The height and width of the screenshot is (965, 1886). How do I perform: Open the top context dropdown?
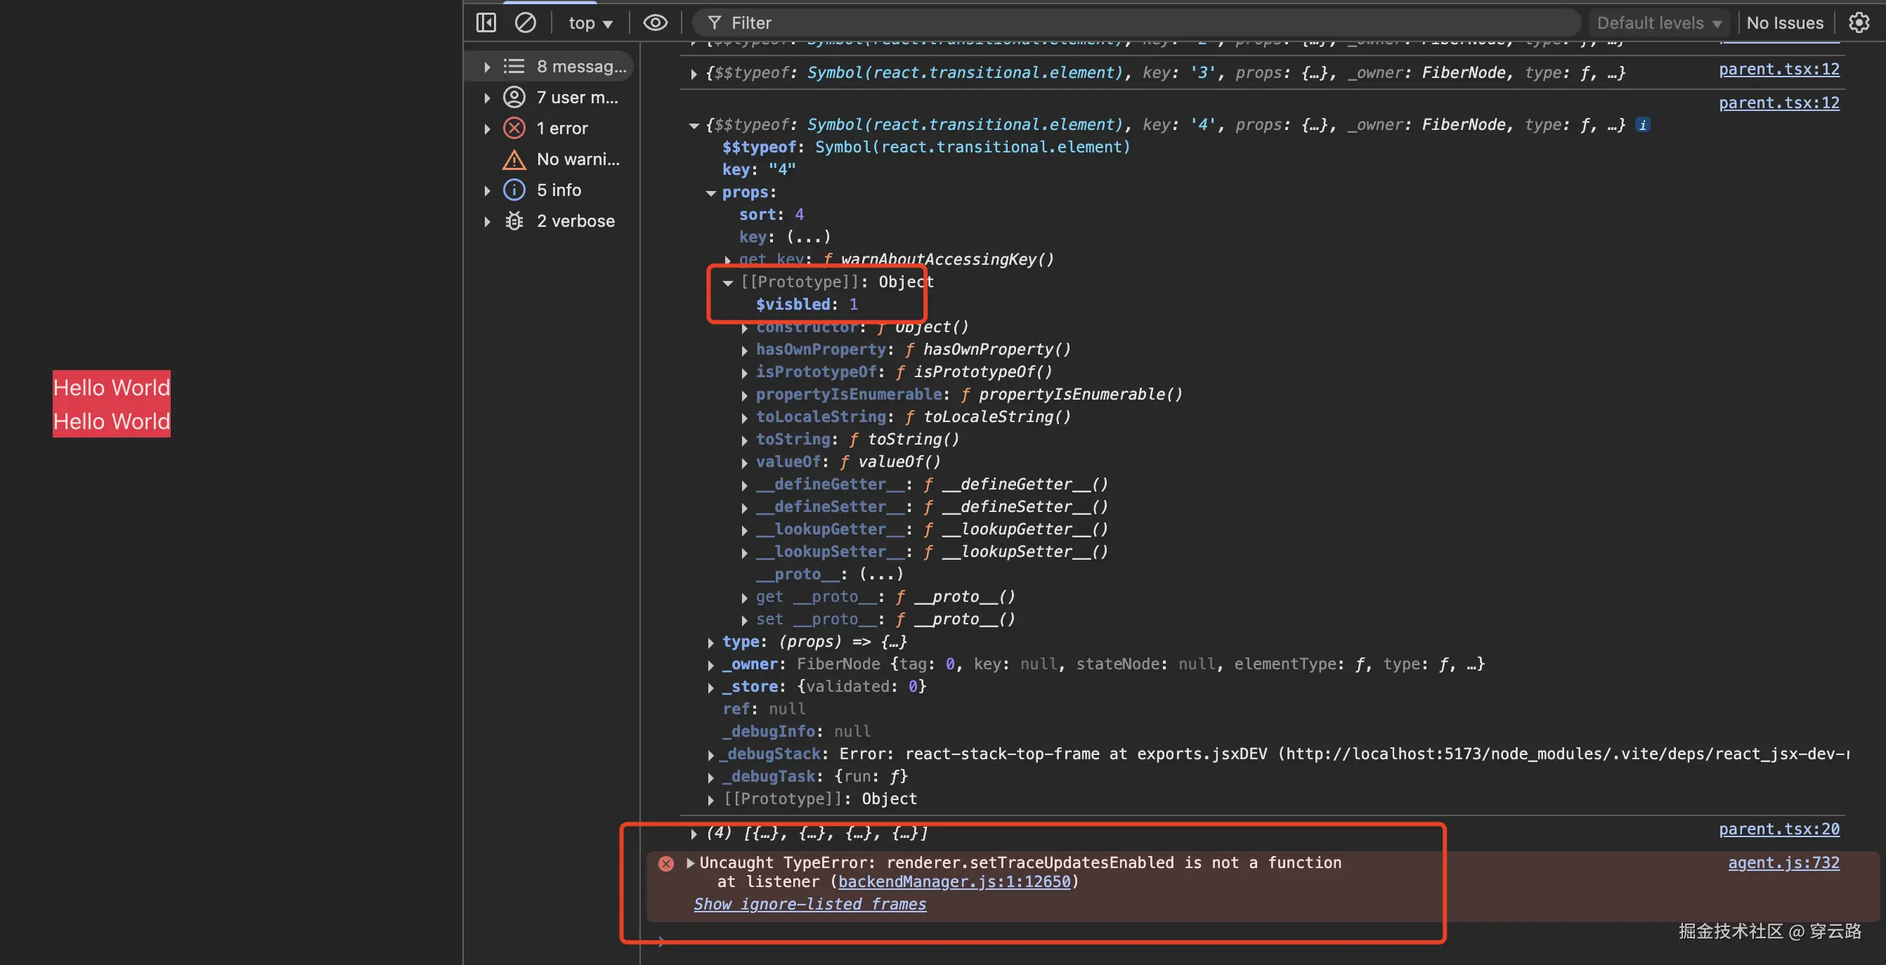tap(590, 23)
